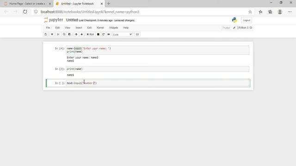296x166 pixels.
Task: Open the browser profile icon
Action: click(x=280, y=12)
